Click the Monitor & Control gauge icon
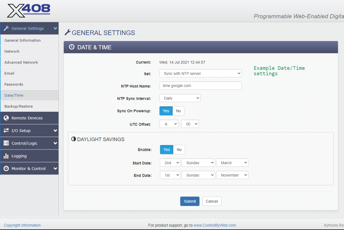Screen dimensions: 344x230 point(6,168)
